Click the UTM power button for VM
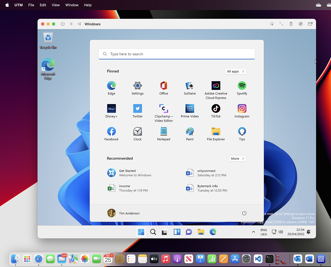 pos(63,24)
